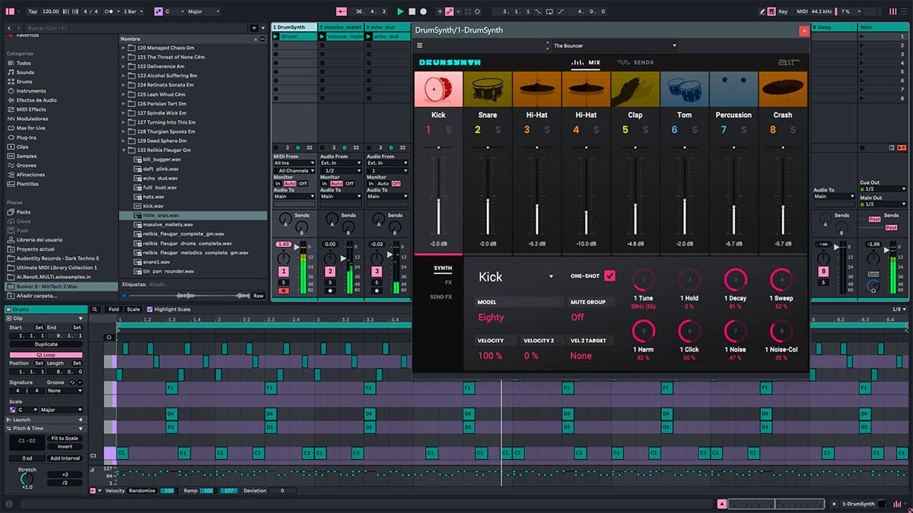
Task: Select the Tom drum pad image
Action: coord(685,88)
